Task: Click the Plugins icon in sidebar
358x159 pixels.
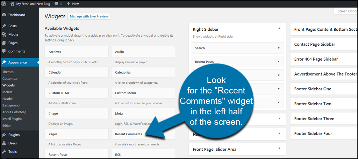Action: pos(4,135)
